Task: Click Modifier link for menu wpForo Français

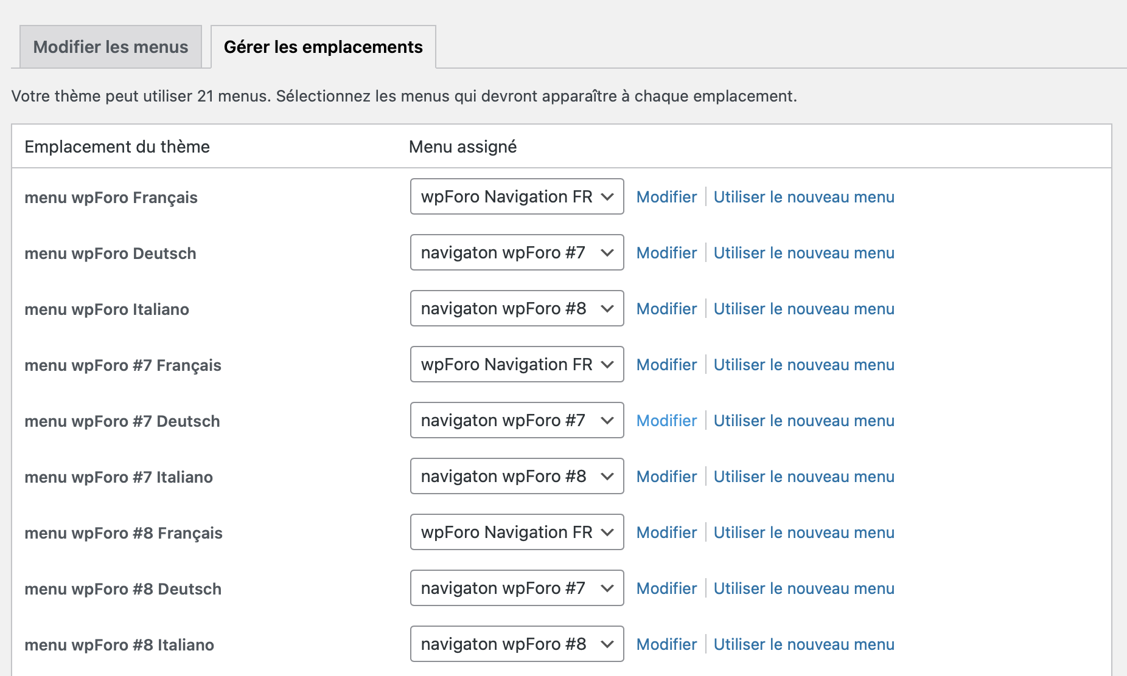Action: (x=666, y=197)
